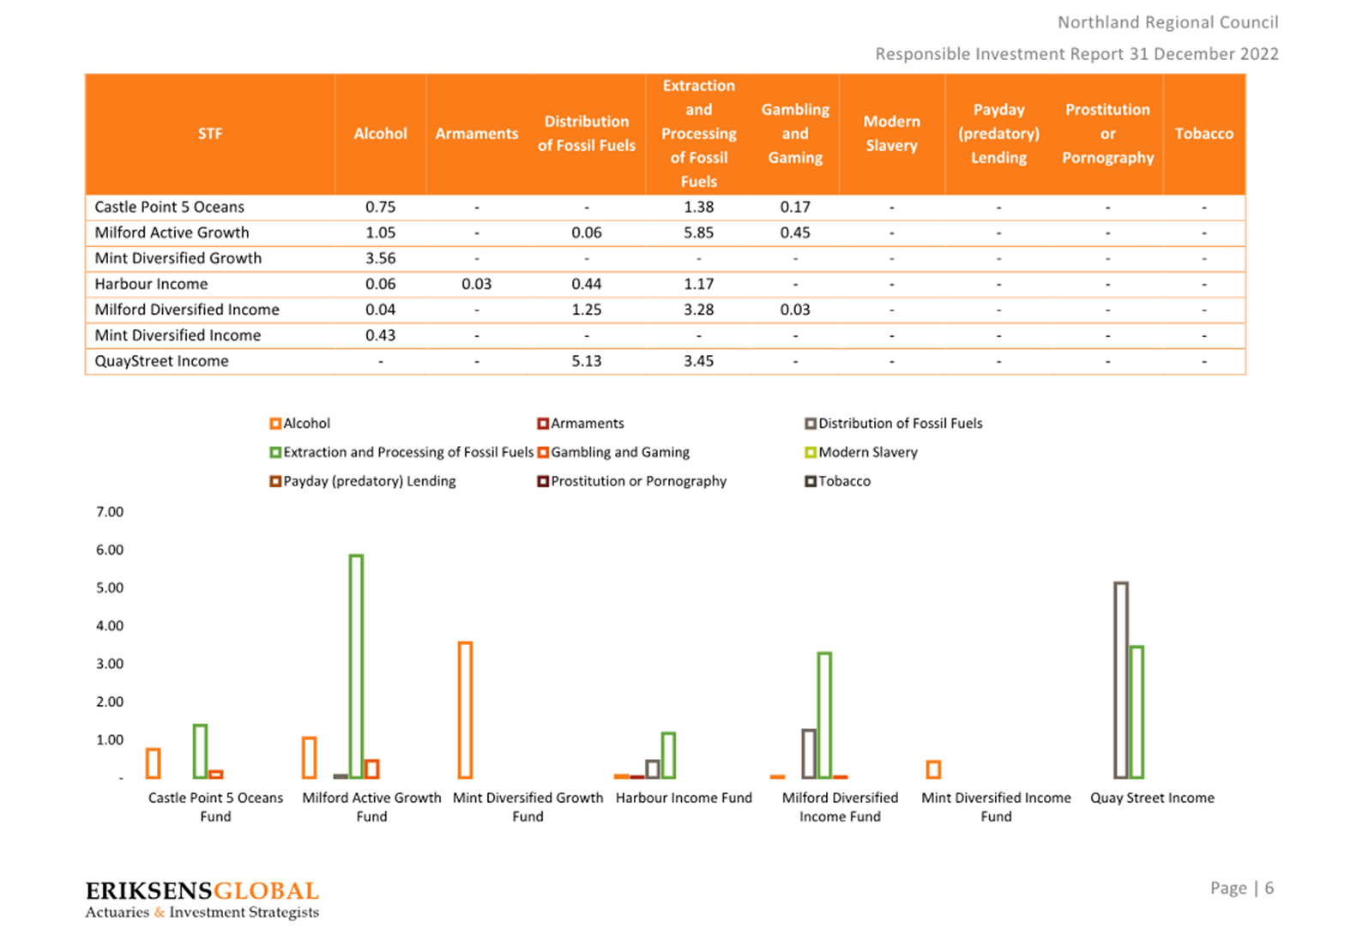Click the 4.00 y-axis label
Viewport: 1363px width, 940px height.
(110, 625)
